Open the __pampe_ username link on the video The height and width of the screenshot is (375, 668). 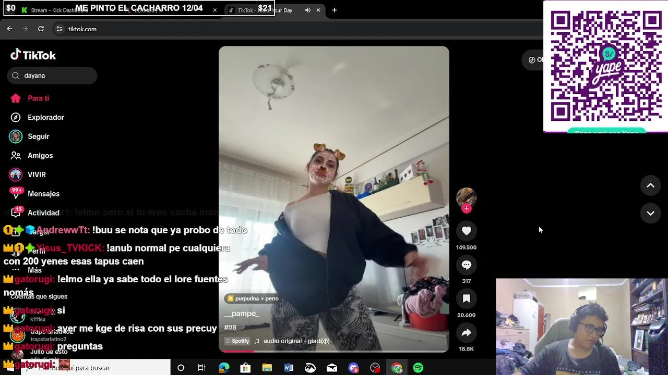click(x=242, y=314)
